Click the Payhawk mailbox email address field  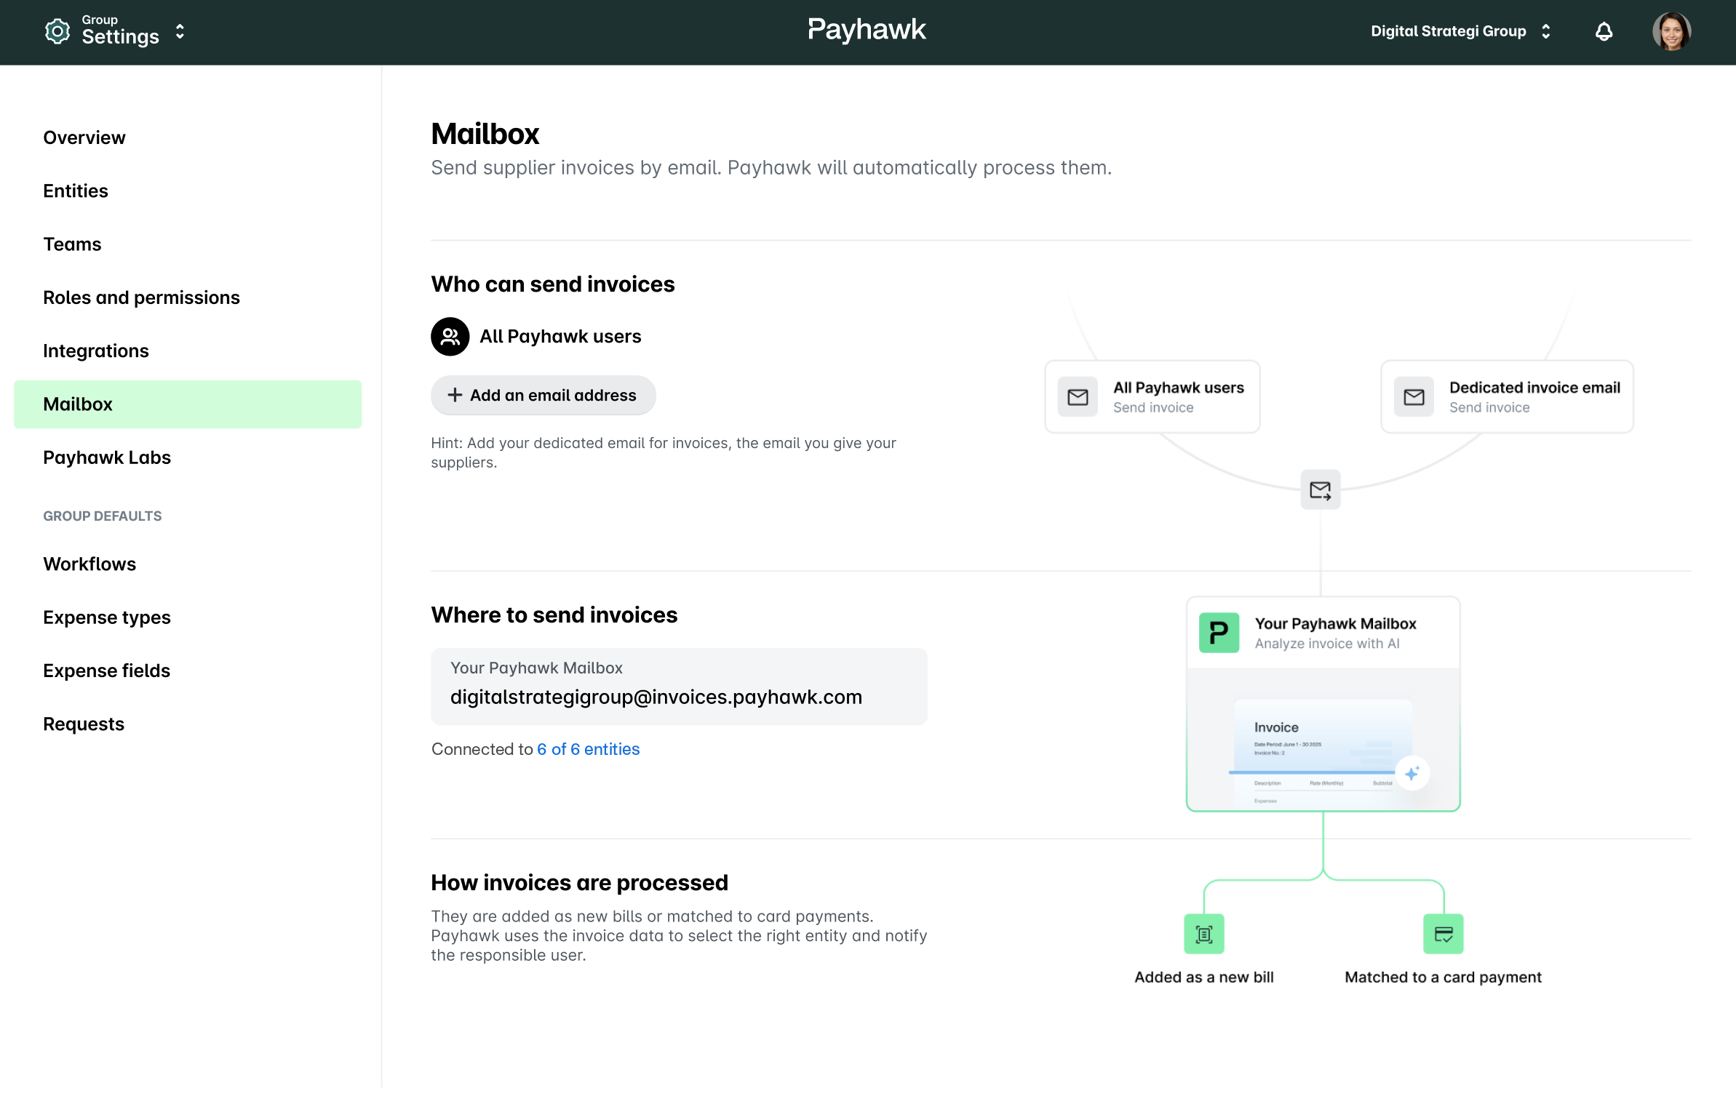(x=679, y=687)
